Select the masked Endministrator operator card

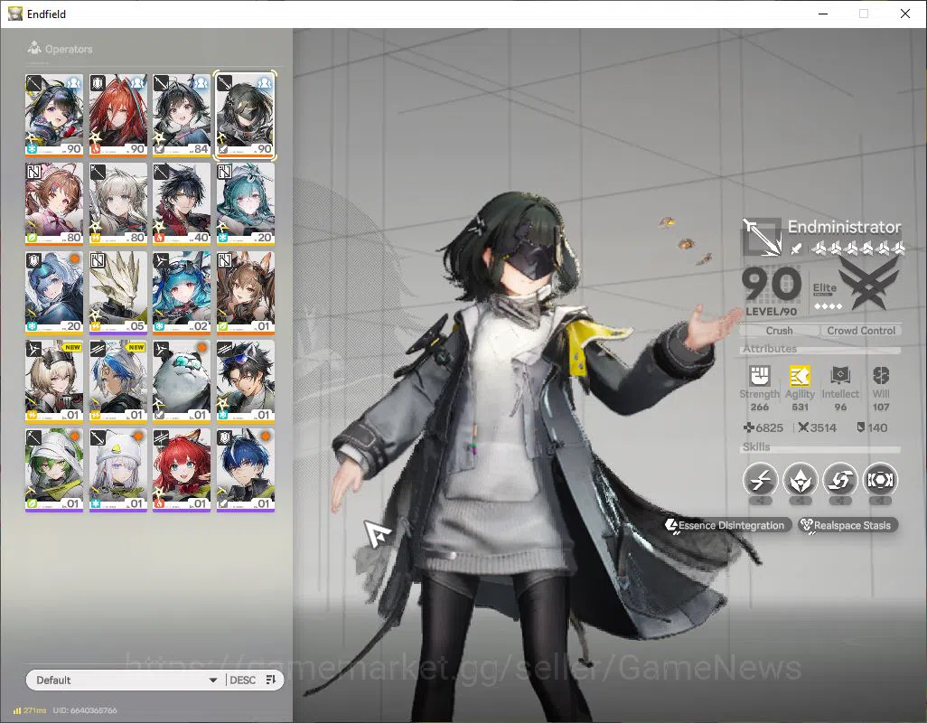pos(246,115)
